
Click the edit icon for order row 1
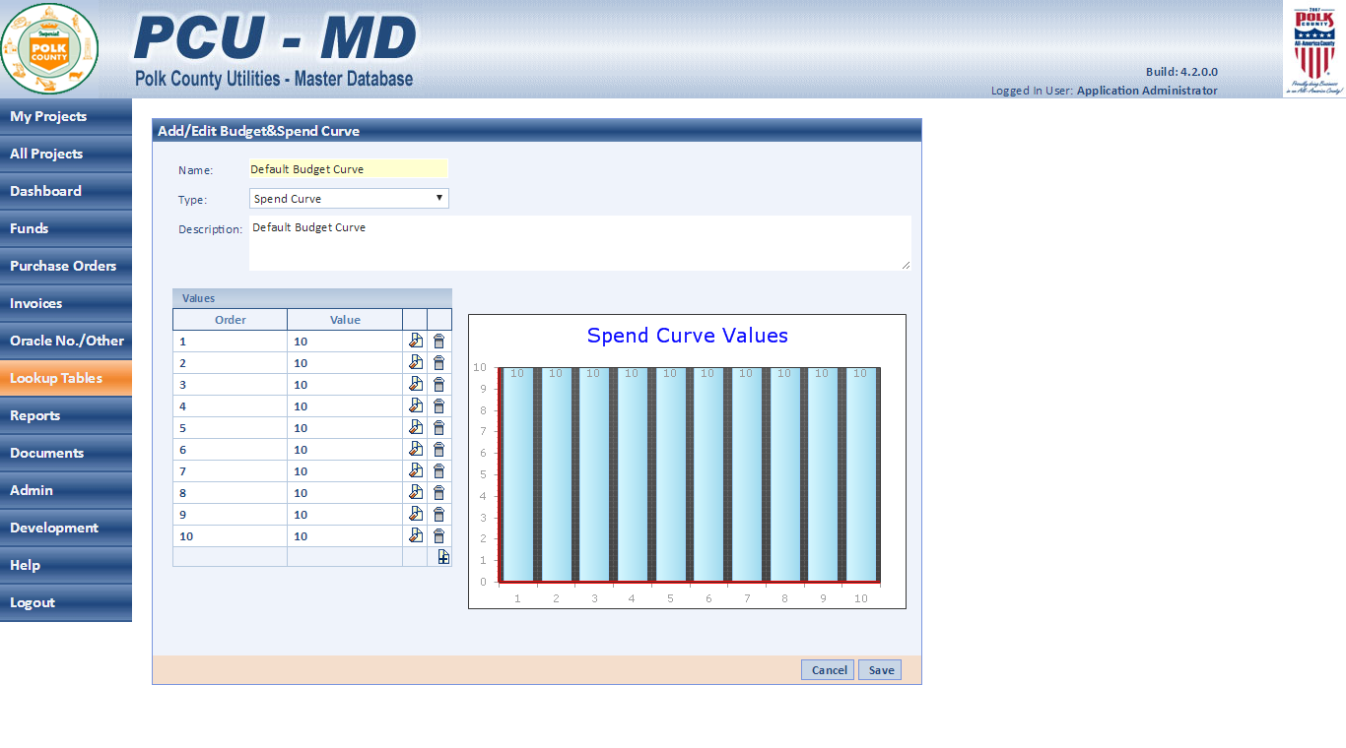click(x=415, y=341)
